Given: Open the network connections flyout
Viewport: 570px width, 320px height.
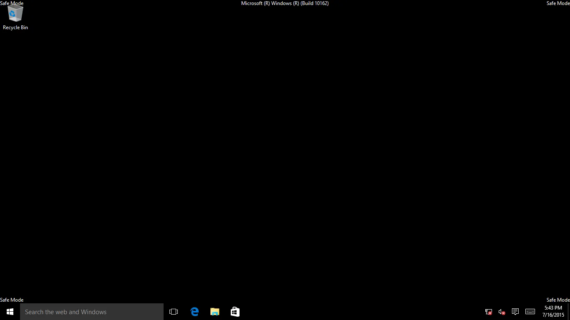Looking at the screenshot, I should tap(488, 311).
